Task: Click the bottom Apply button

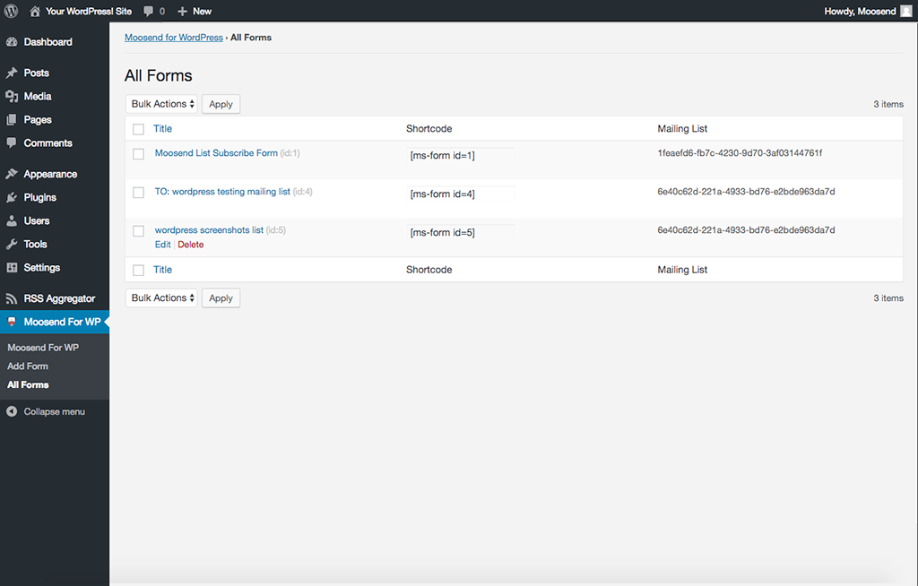Action: coord(221,298)
